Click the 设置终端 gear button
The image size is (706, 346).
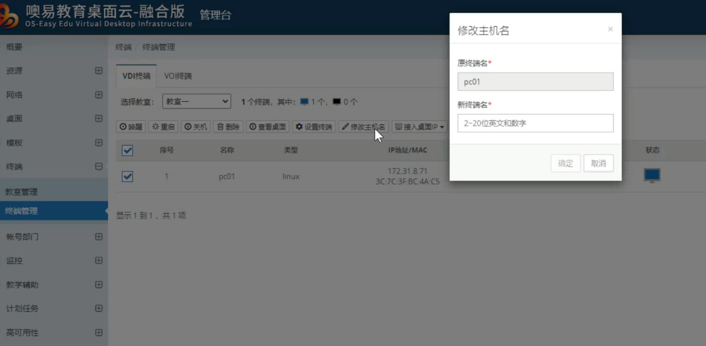(314, 127)
